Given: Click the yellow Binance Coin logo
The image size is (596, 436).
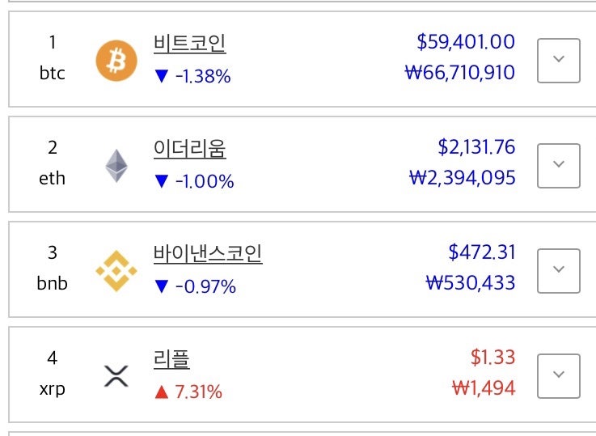Looking at the screenshot, I should point(116,271).
